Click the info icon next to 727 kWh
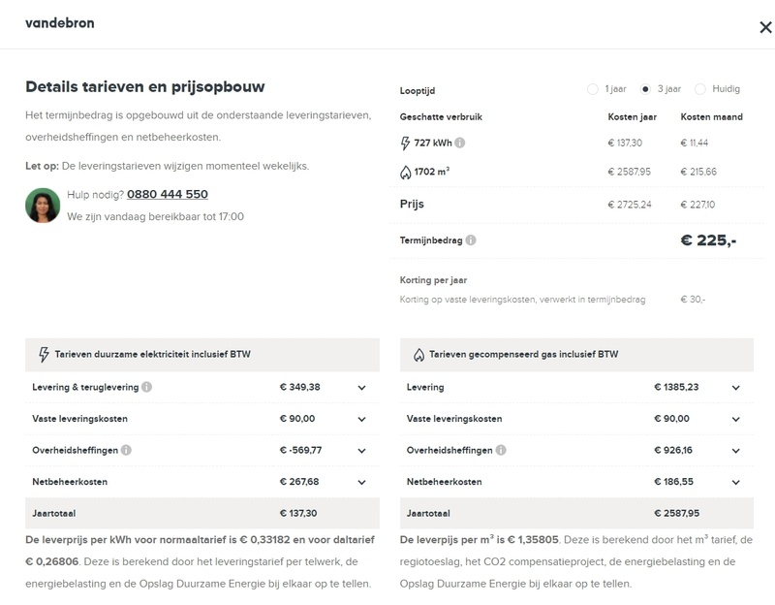The height and width of the screenshot is (605, 775). (x=460, y=143)
